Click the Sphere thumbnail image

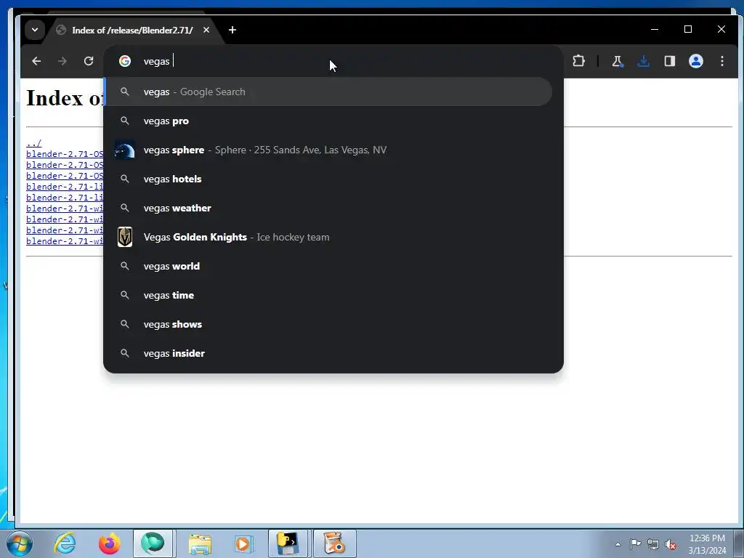coord(125,150)
